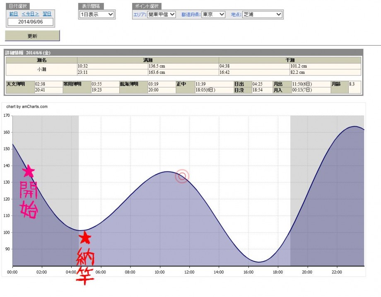Click the sunrise time 04:25
The image size is (381, 297).
pos(258,84)
